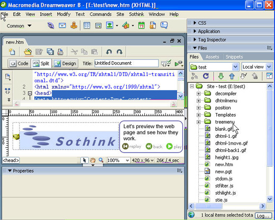The height and width of the screenshot is (220, 275).
Task: Click the Redo arrow icon
Action: (120, 52)
